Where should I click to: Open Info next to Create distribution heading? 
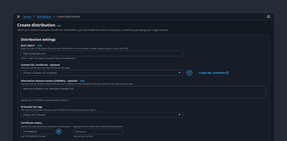click(x=59, y=26)
